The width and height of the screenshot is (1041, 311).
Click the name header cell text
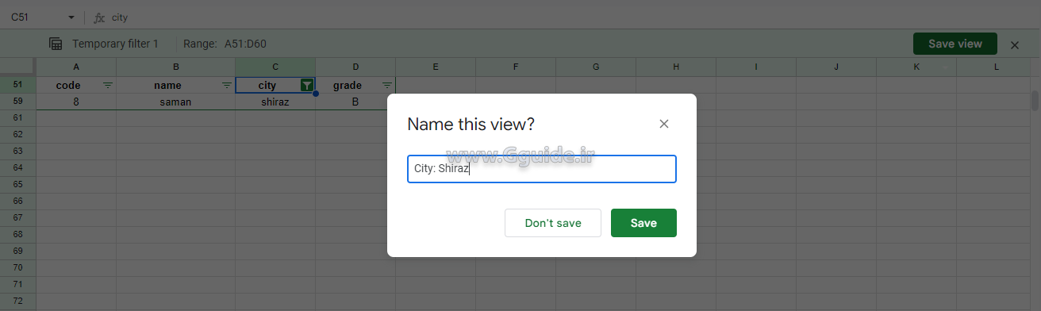(167, 85)
